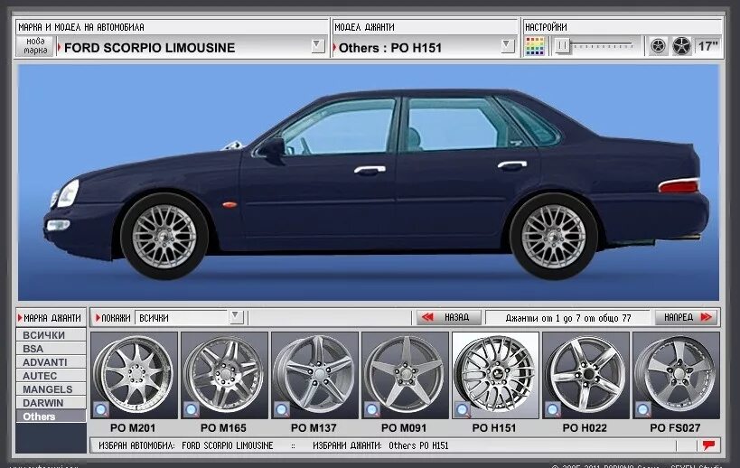Screen dimensions: 740x468
Task: Click the Others : PO H151 selector
Action: point(424,47)
